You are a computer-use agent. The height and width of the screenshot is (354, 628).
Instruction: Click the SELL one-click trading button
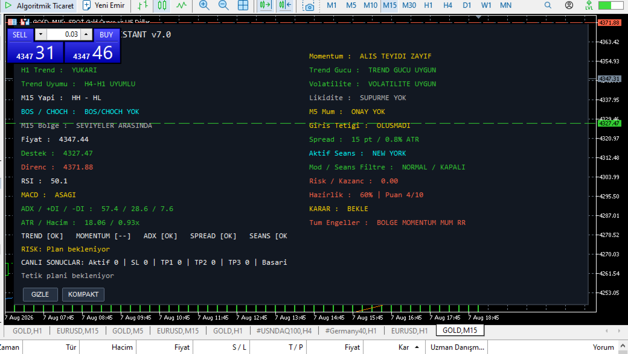(20, 35)
